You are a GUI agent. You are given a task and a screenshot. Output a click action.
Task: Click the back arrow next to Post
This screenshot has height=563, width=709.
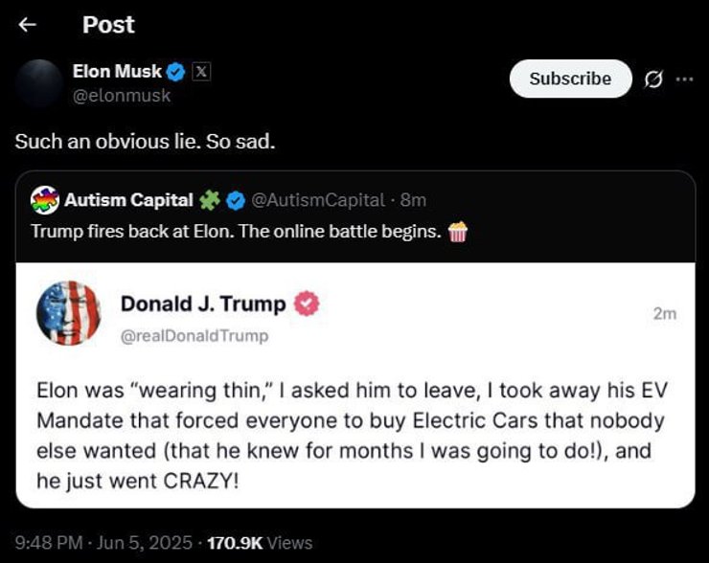tap(27, 25)
